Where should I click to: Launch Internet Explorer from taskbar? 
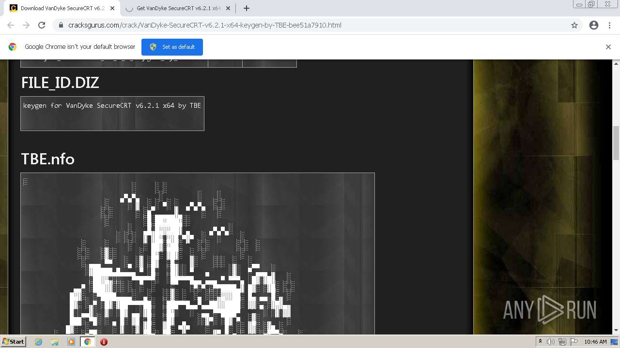coord(38,342)
